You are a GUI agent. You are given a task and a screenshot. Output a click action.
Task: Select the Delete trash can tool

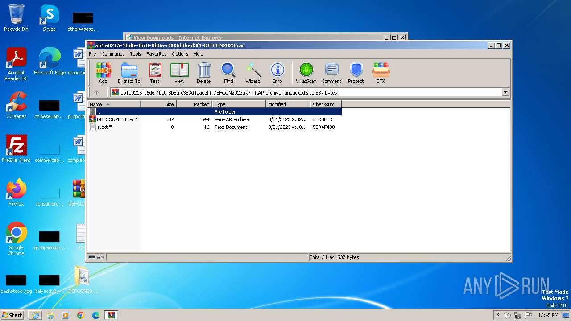pos(204,73)
